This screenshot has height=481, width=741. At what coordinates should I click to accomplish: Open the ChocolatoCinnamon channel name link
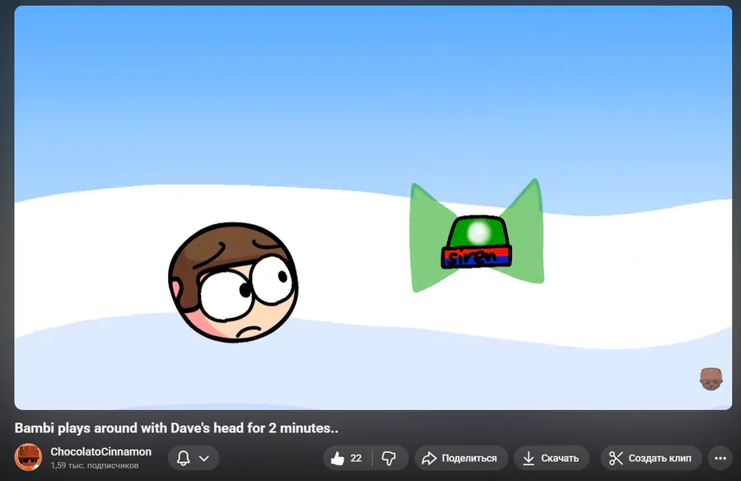click(x=101, y=451)
